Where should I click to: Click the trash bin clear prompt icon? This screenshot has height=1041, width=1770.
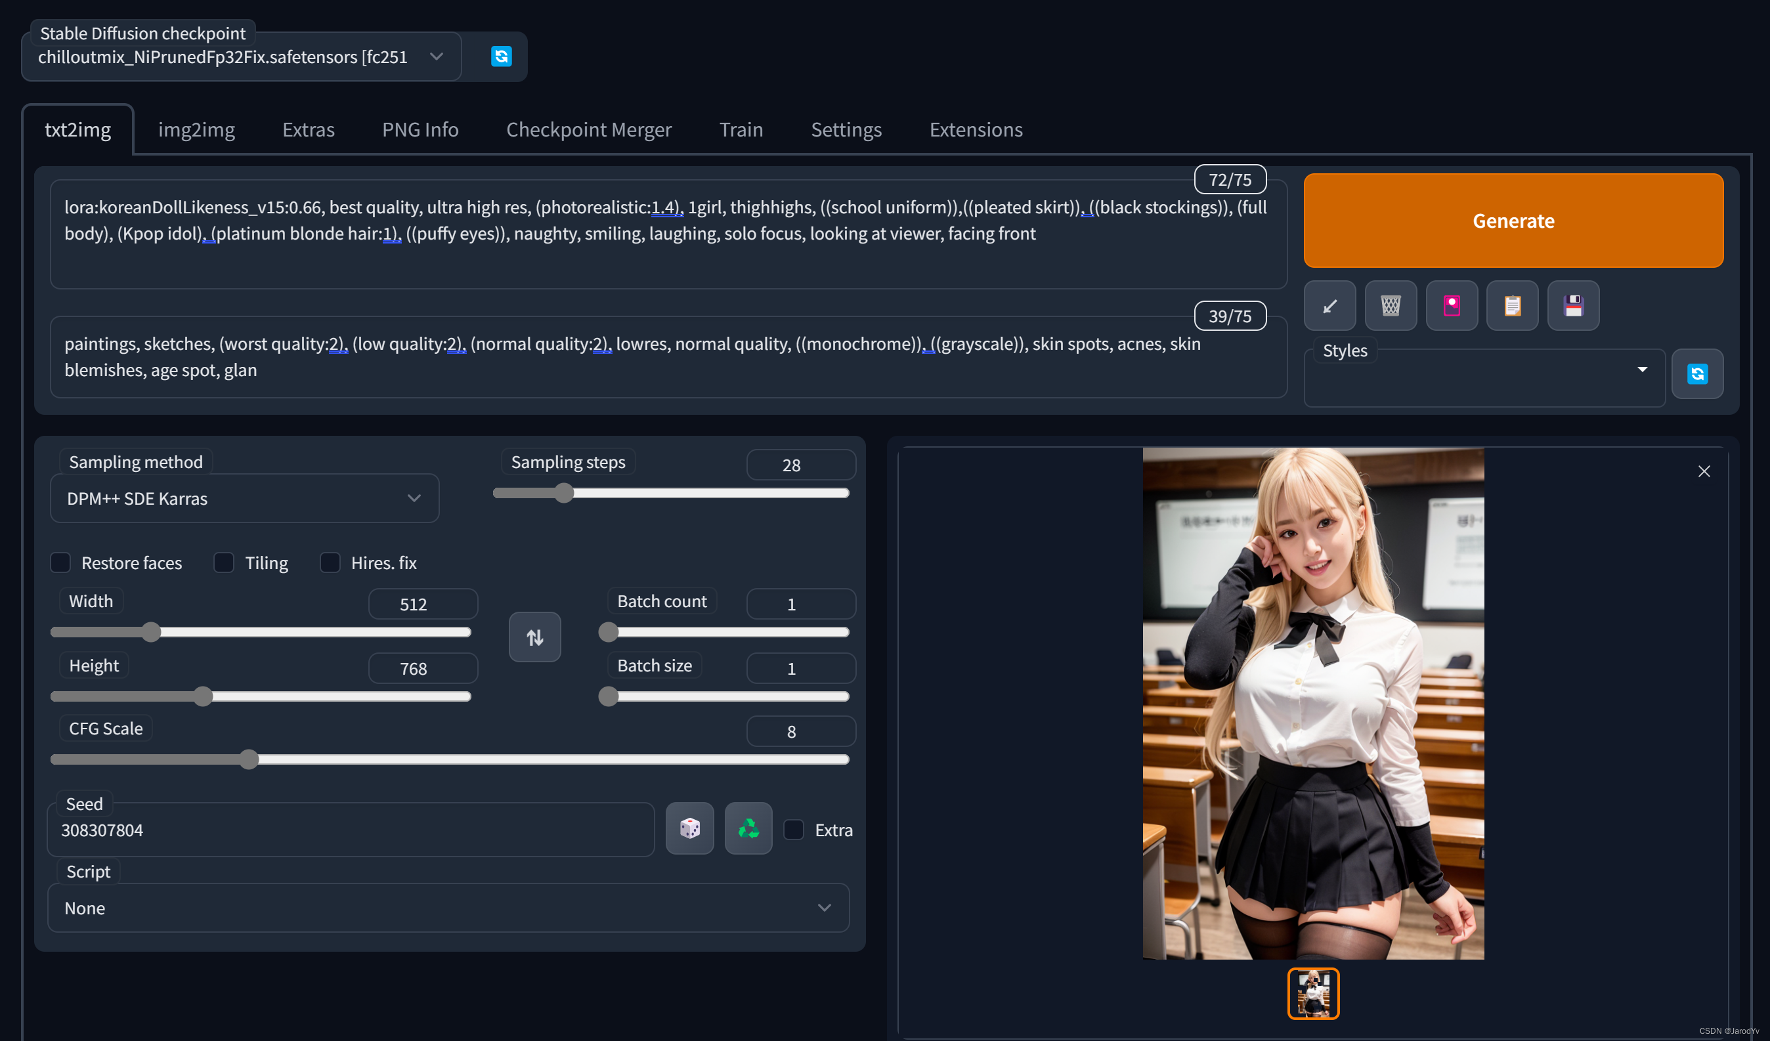(x=1390, y=306)
